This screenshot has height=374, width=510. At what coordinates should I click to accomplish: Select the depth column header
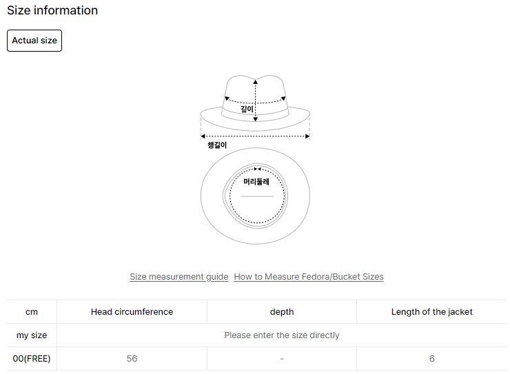click(282, 312)
